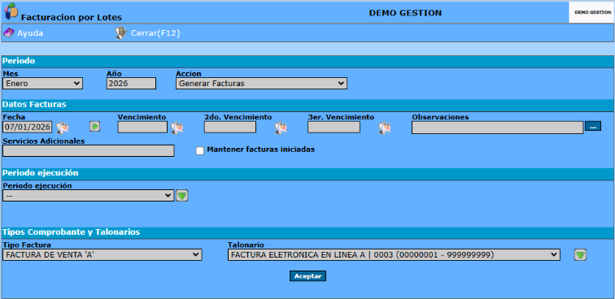Viewport: 615px width, 299px height.
Task: Click the Fecha field showing 07/01/2026
Action: click(28, 127)
